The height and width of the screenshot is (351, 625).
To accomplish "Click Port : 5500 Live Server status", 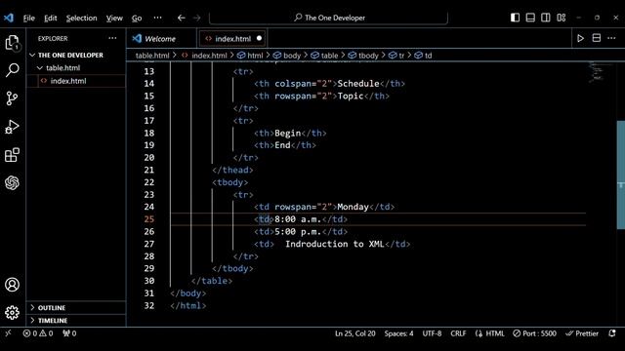I will 534,333.
